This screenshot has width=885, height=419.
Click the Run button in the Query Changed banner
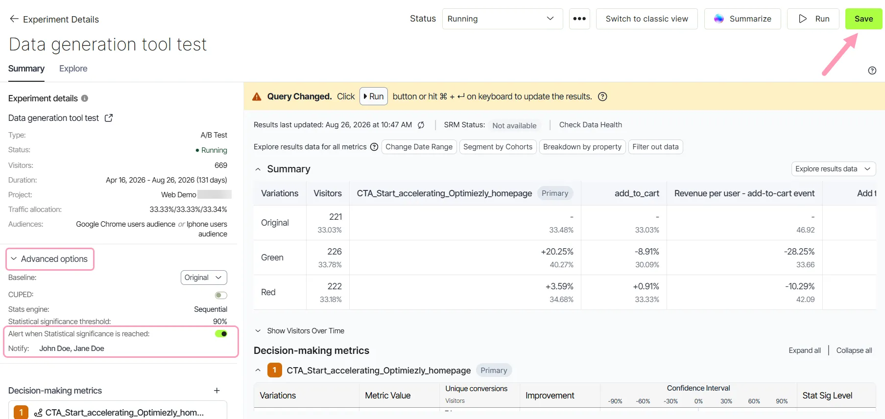pyautogui.click(x=374, y=96)
